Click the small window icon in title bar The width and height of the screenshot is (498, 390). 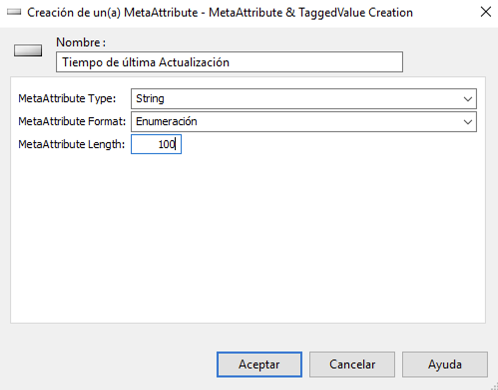coord(14,12)
